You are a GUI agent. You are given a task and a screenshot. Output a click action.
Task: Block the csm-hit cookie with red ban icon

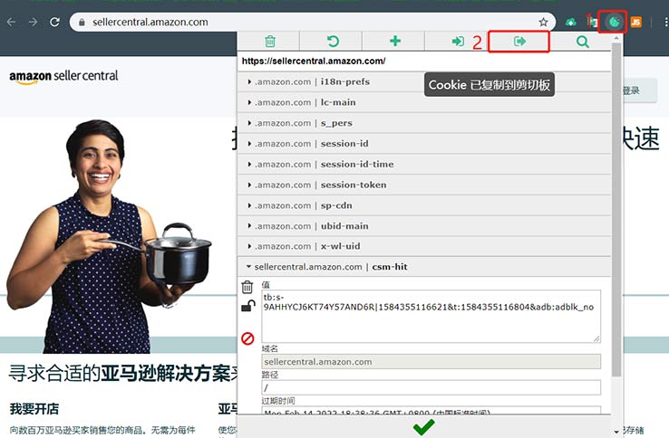pos(247,338)
